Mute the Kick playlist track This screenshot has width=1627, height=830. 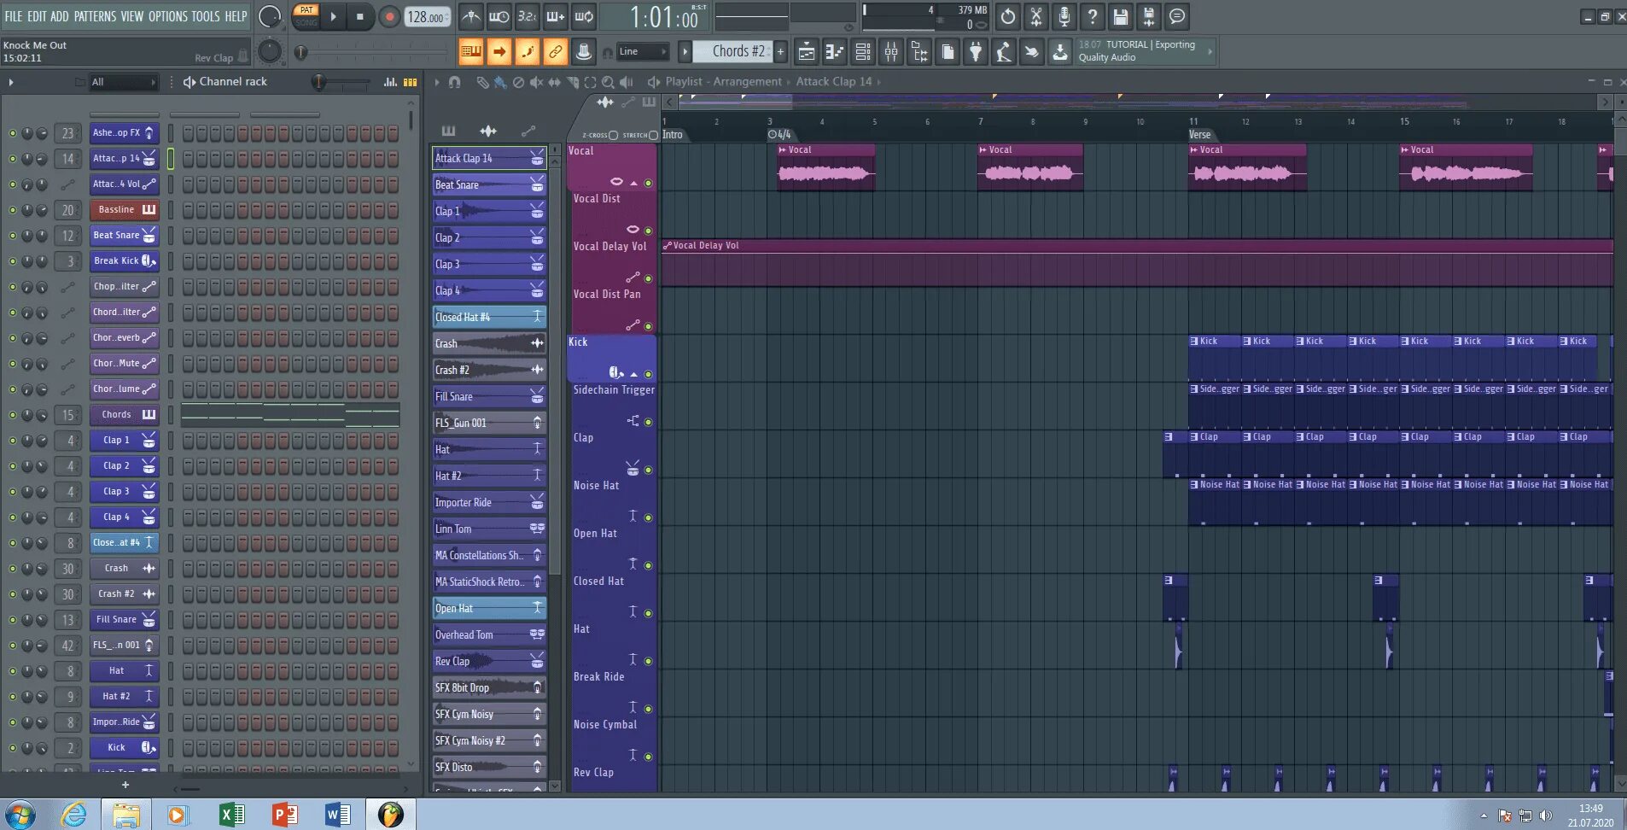pyautogui.click(x=648, y=374)
